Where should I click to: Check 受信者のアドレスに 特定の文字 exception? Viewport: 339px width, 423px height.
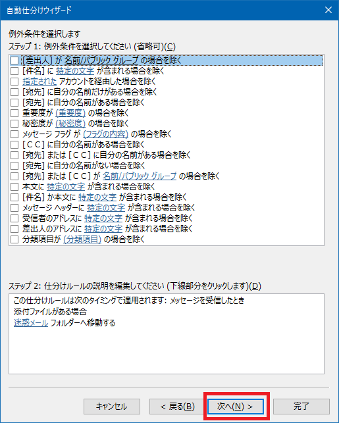14,218
